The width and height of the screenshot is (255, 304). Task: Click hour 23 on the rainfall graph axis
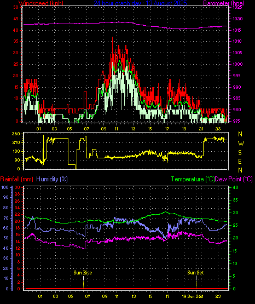coord(218,296)
